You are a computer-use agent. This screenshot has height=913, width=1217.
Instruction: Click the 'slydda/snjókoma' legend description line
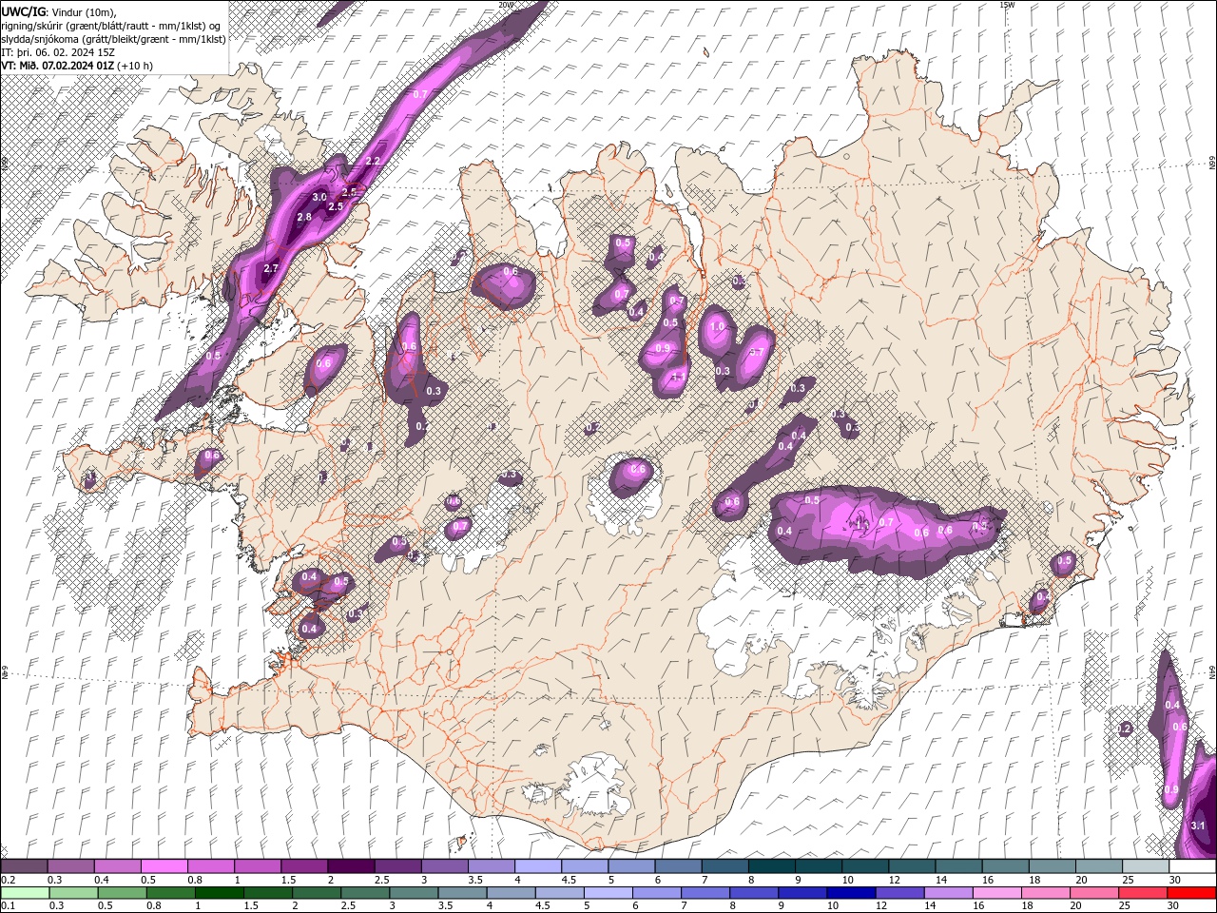point(113,39)
